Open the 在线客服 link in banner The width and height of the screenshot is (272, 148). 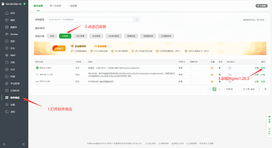(x=100, y=46)
